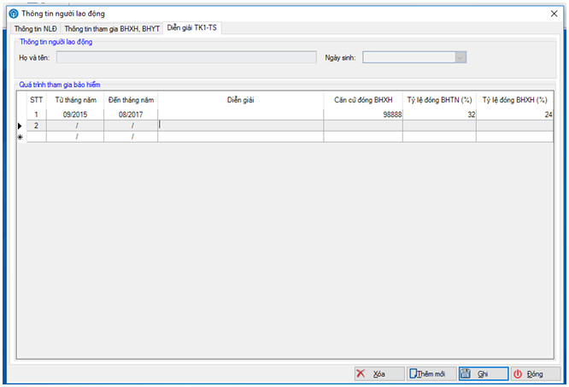Image resolution: width=569 pixels, height=387 pixels.
Task: Select the 98888 value cell
Action: pos(363,114)
